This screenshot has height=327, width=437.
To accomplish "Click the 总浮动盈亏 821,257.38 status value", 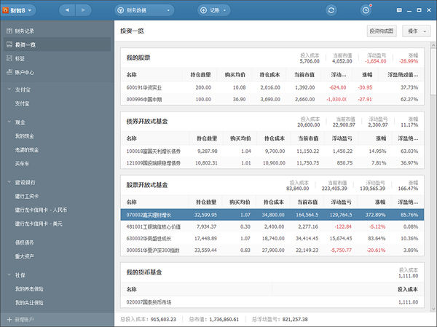I will [x=295, y=320].
